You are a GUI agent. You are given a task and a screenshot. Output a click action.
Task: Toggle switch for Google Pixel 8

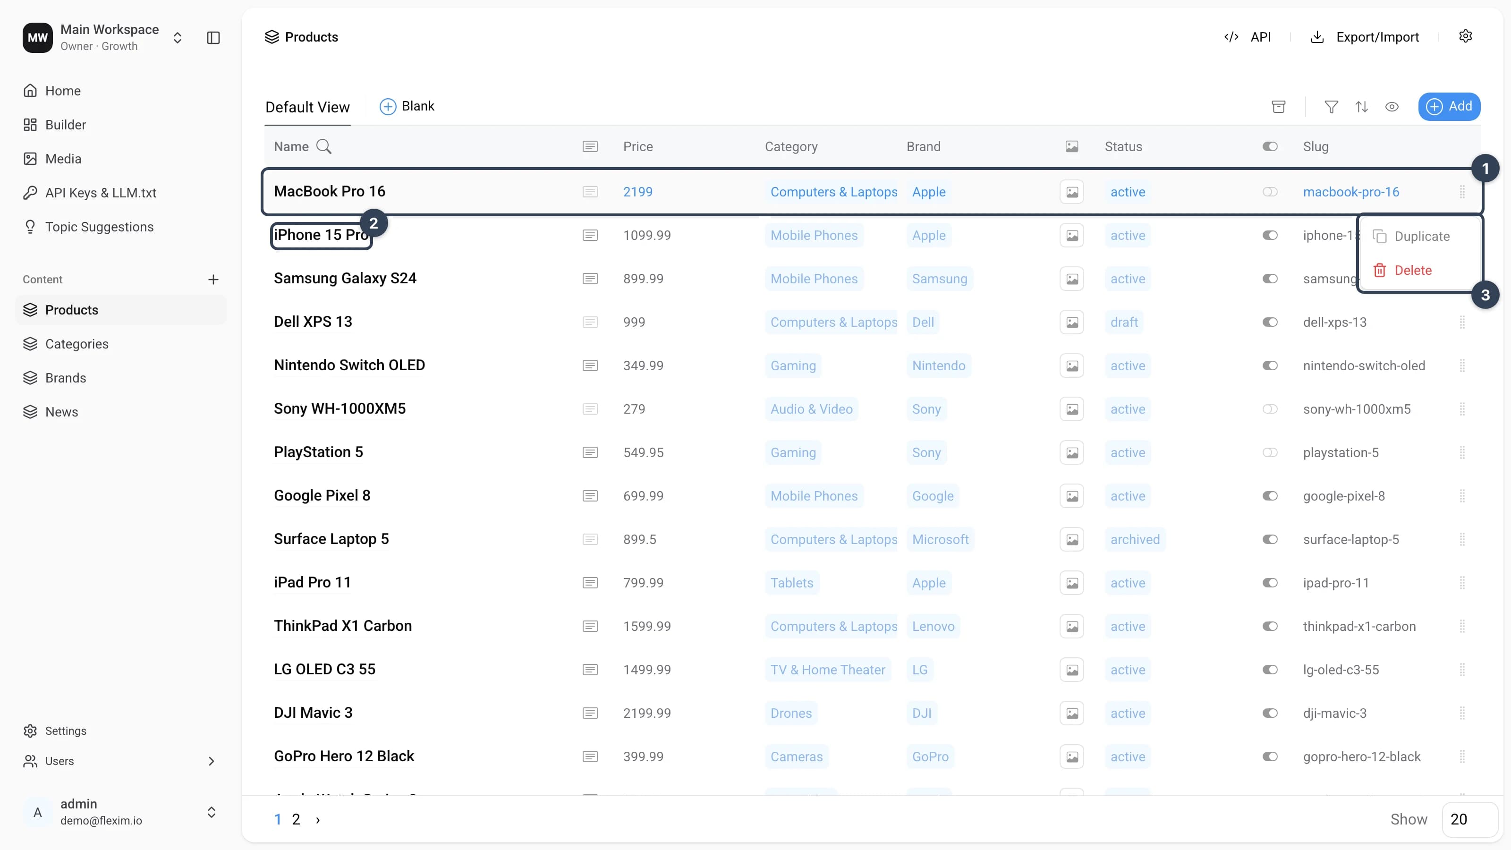pyautogui.click(x=1270, y=496)
